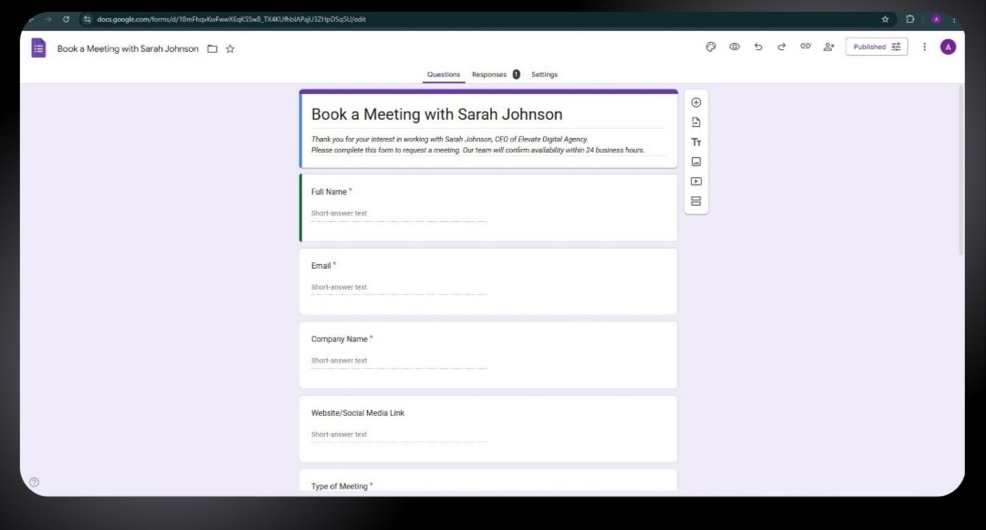Undo the last change
The image size is (986, 530).
pyautogui.click(x=759, y=47)
